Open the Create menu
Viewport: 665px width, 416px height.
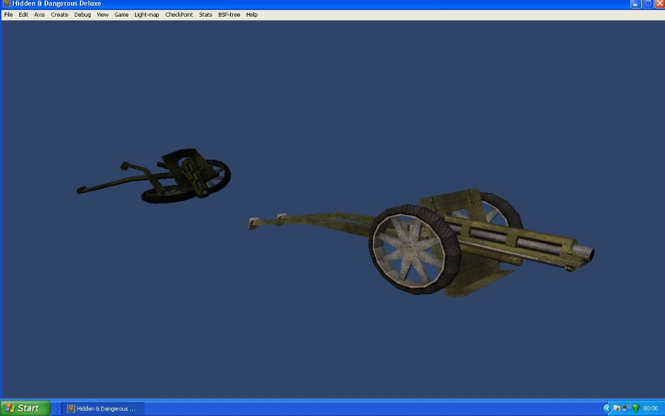click(x=59, y=15)
